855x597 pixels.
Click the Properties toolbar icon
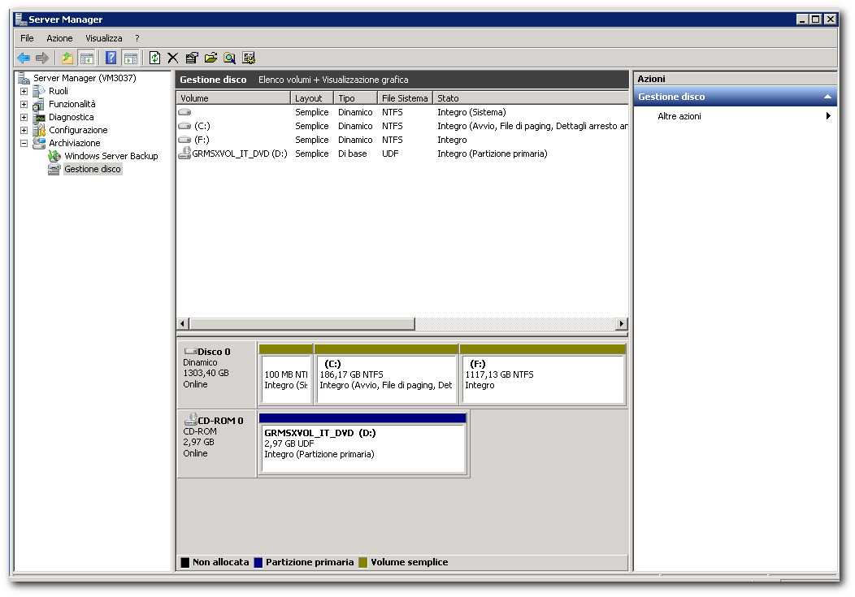pos(192,58)
